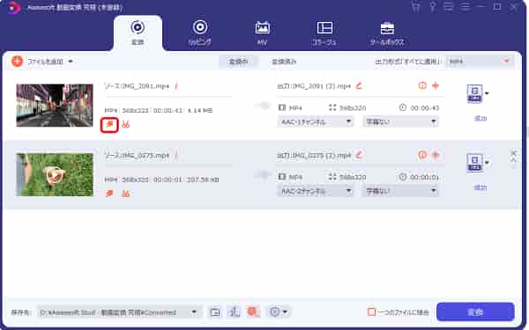The width and height of the screenshot is (529, 330).
Task: Click the red-highlighted high-speed icon in bottom bar
Action: [253, 312]
